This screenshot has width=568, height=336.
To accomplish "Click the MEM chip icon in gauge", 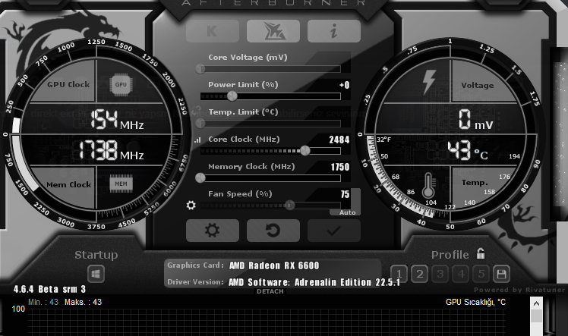I will point(121,184).
